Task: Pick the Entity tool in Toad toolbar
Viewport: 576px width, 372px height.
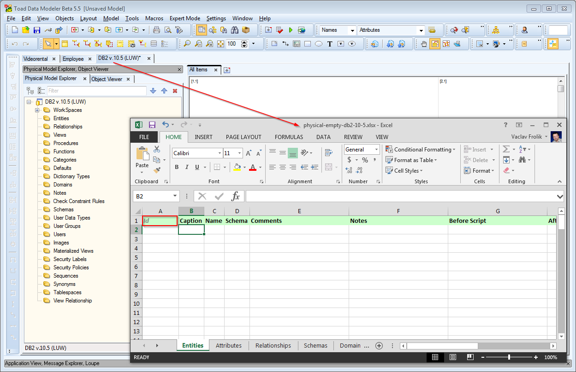Action: [x=65, y=44]
